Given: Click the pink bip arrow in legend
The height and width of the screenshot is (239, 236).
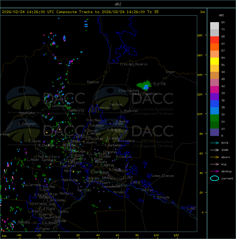Looking at the screenshot, I should point(214,164).
